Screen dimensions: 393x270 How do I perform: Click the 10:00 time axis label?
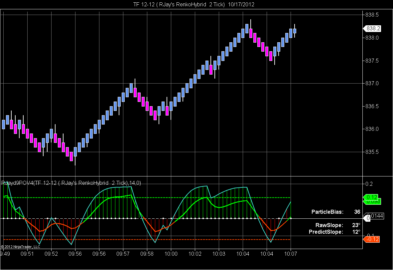(x=171, y=254)
